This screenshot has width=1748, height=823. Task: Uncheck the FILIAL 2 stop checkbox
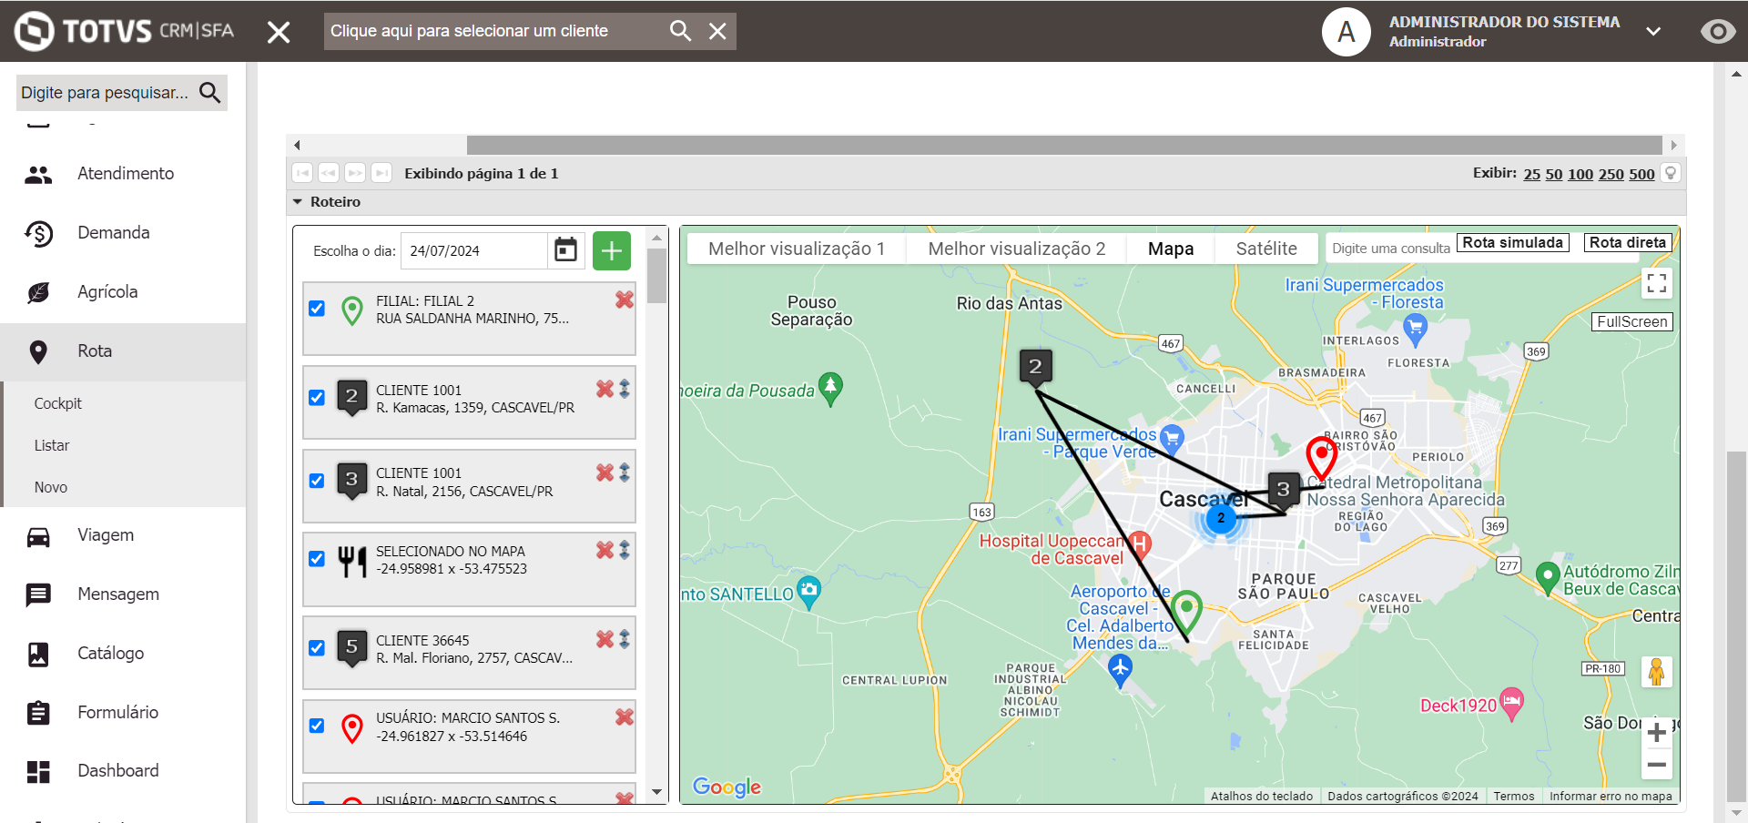pos(317,309)
